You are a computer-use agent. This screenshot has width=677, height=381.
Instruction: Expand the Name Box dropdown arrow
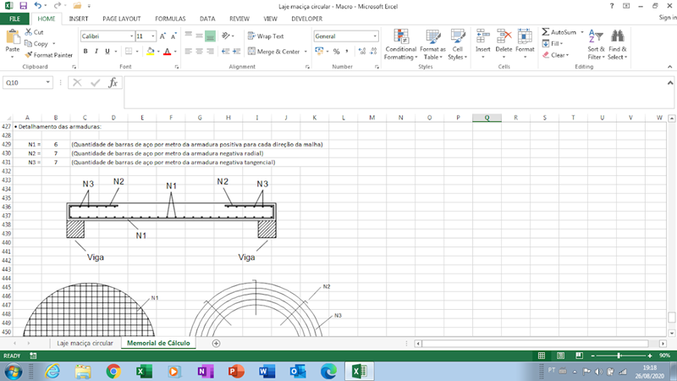click(48, 82)
